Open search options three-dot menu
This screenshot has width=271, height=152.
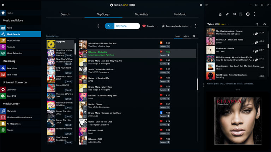pos(195,26)
